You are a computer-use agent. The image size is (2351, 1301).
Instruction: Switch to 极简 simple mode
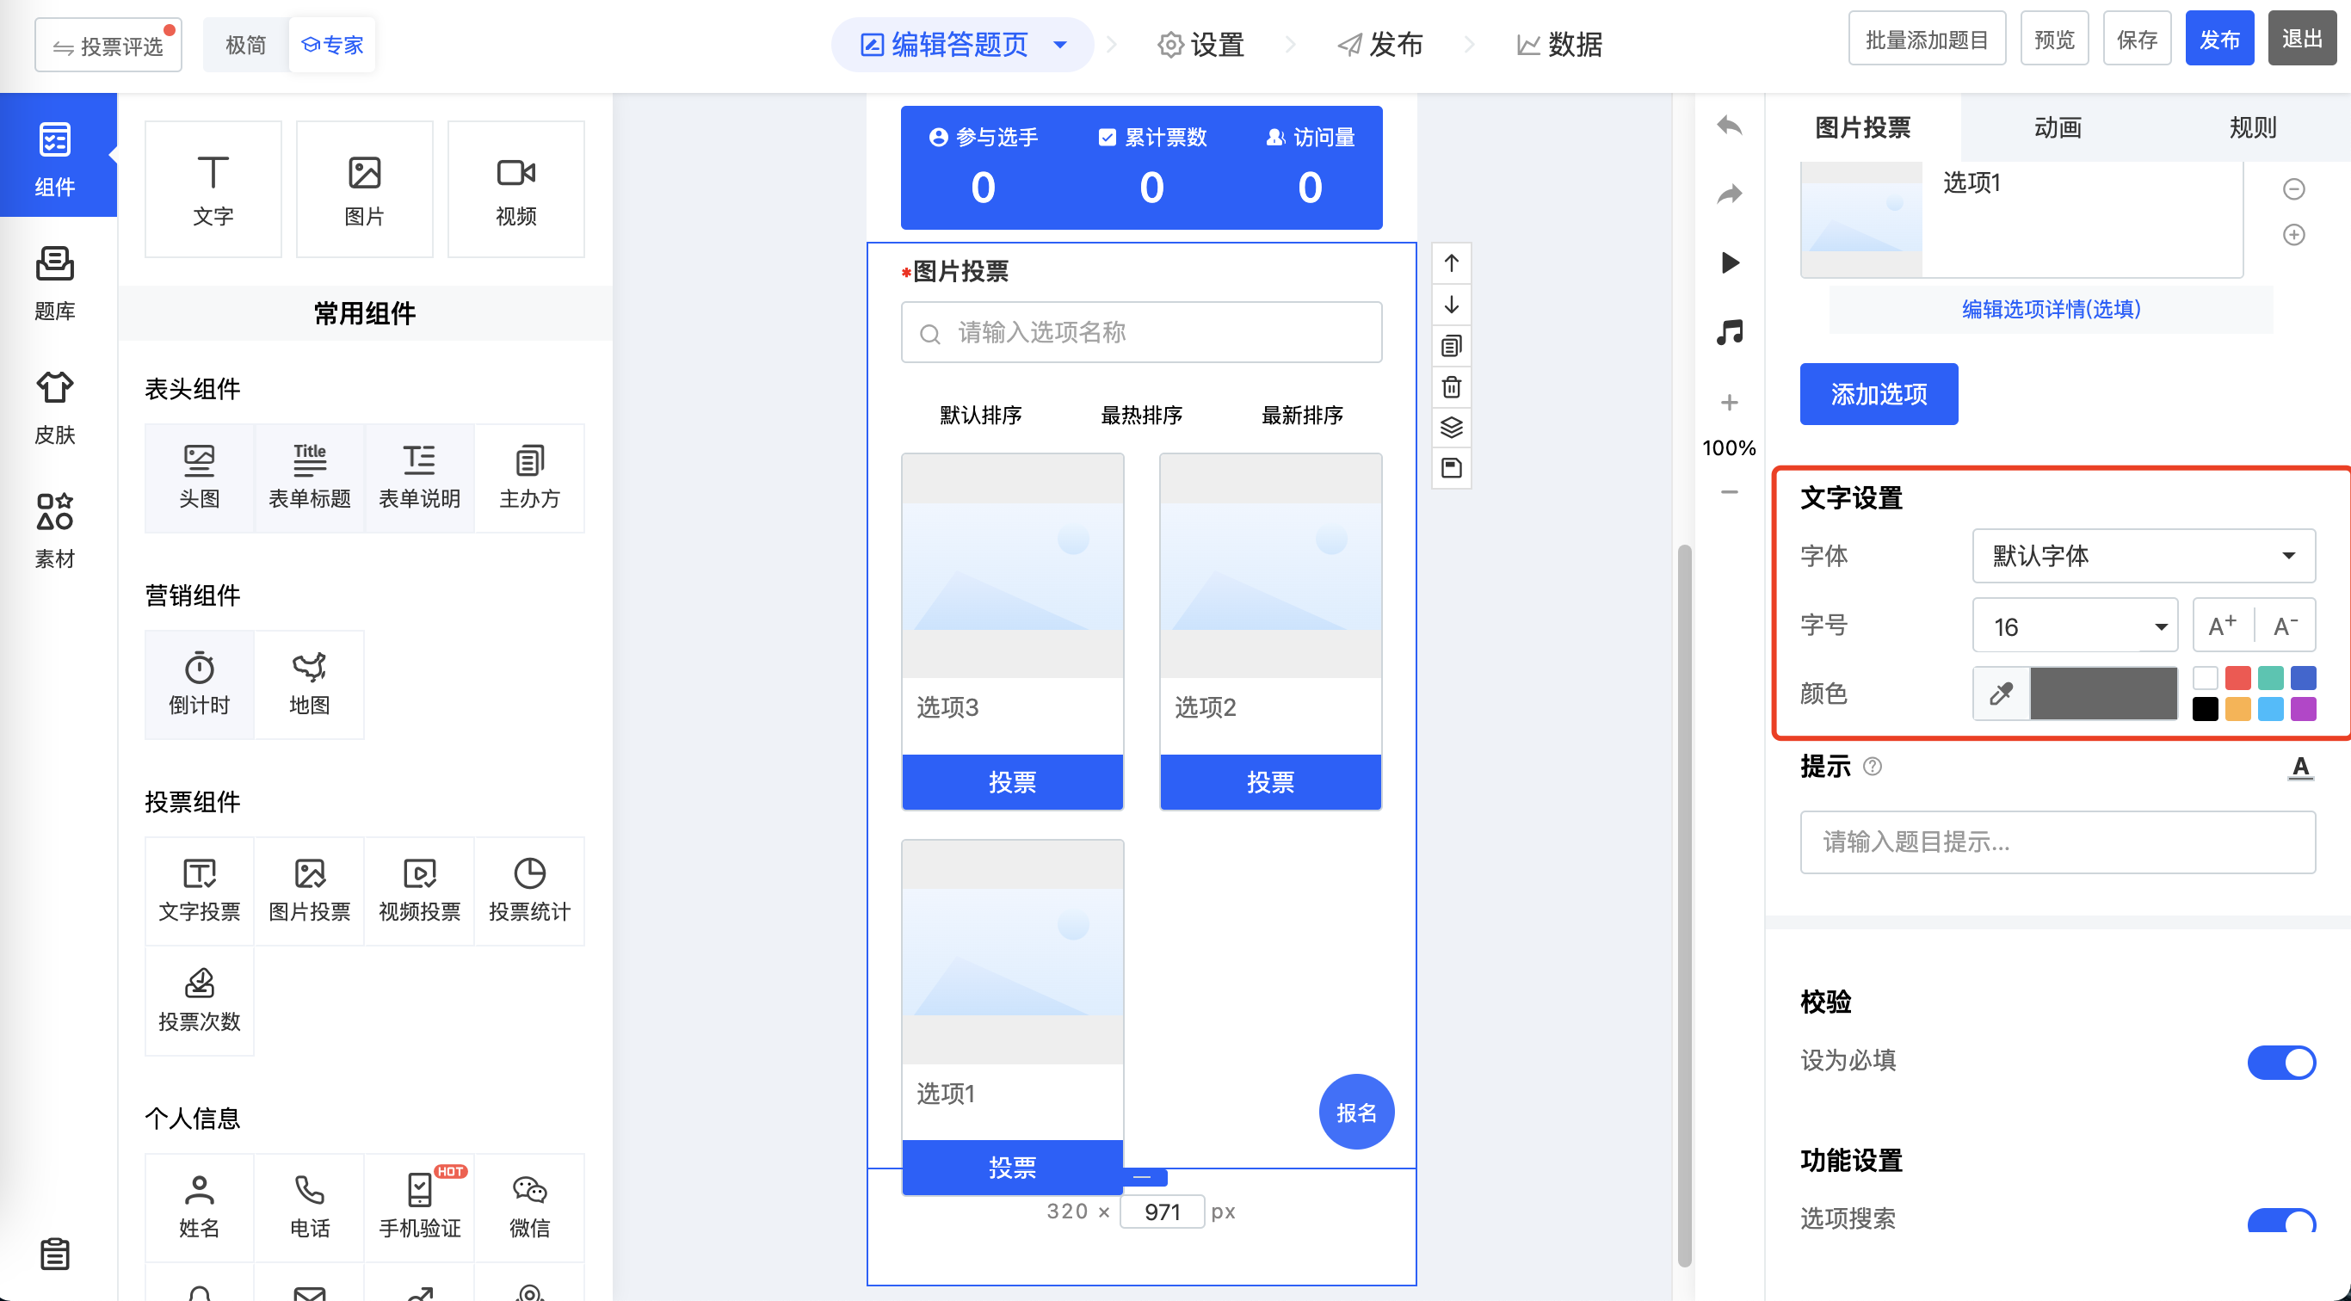(245, 45)
